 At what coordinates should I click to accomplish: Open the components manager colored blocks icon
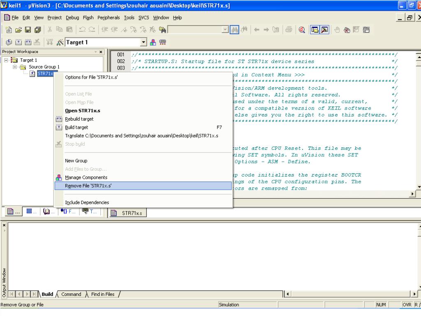153,42
